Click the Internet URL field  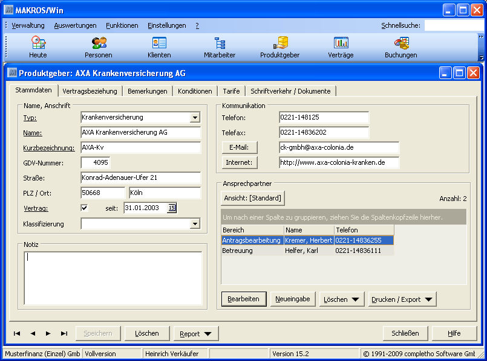(339, 162)
